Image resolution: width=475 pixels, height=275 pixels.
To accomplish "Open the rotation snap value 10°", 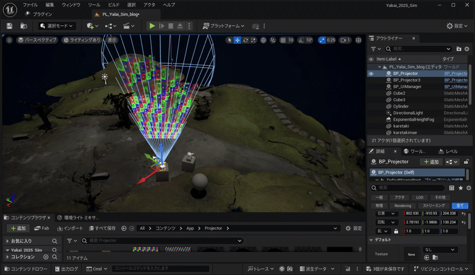I will (x=309, y=40).
